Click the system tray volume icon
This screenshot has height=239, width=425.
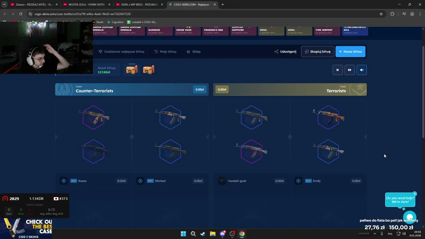pyautogui.click(x=404, y=234)
